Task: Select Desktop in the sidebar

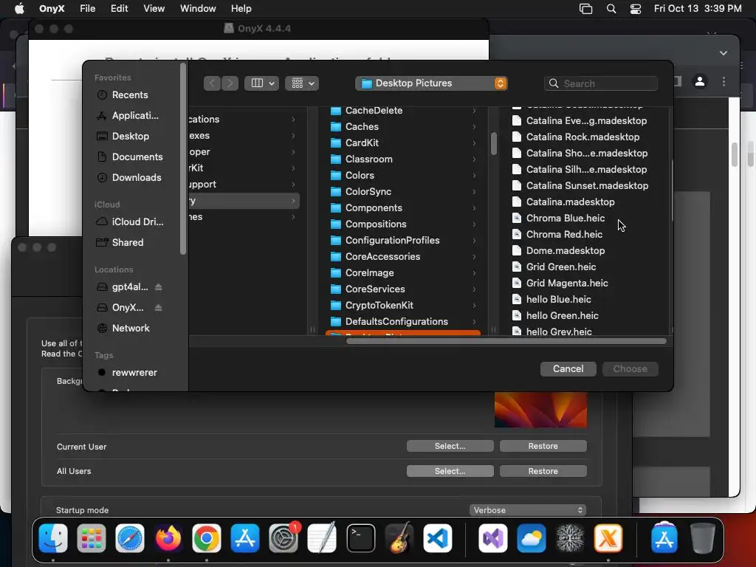Action: [129, 137]
